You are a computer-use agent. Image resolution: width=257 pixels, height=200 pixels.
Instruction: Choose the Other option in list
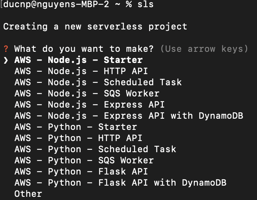pos(28,194)
